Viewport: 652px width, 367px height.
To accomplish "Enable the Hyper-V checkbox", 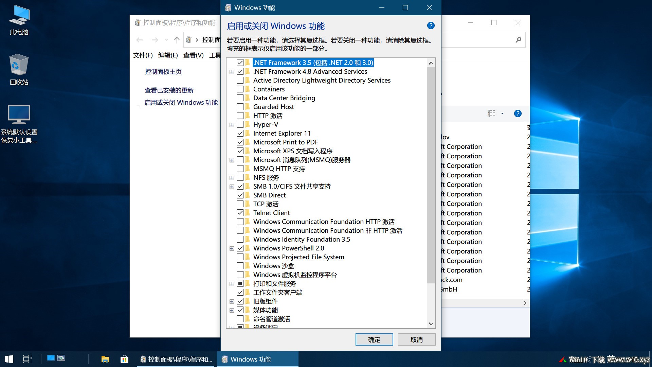I will (x=240, y=124).
